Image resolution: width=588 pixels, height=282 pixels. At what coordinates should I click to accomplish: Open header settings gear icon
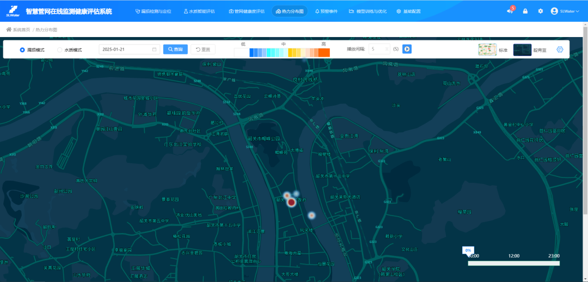click(541, 11)
